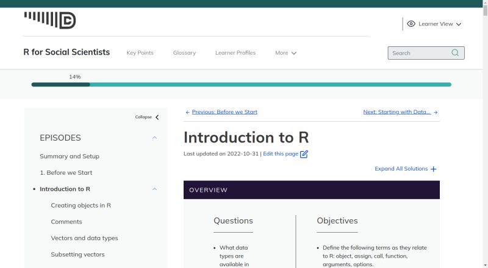Click the Collapse sidebar chevron

click(157, 117)
